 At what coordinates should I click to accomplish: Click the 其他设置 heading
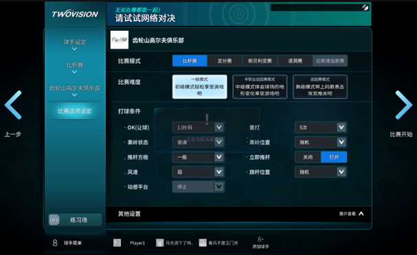(x=129, y=214)
